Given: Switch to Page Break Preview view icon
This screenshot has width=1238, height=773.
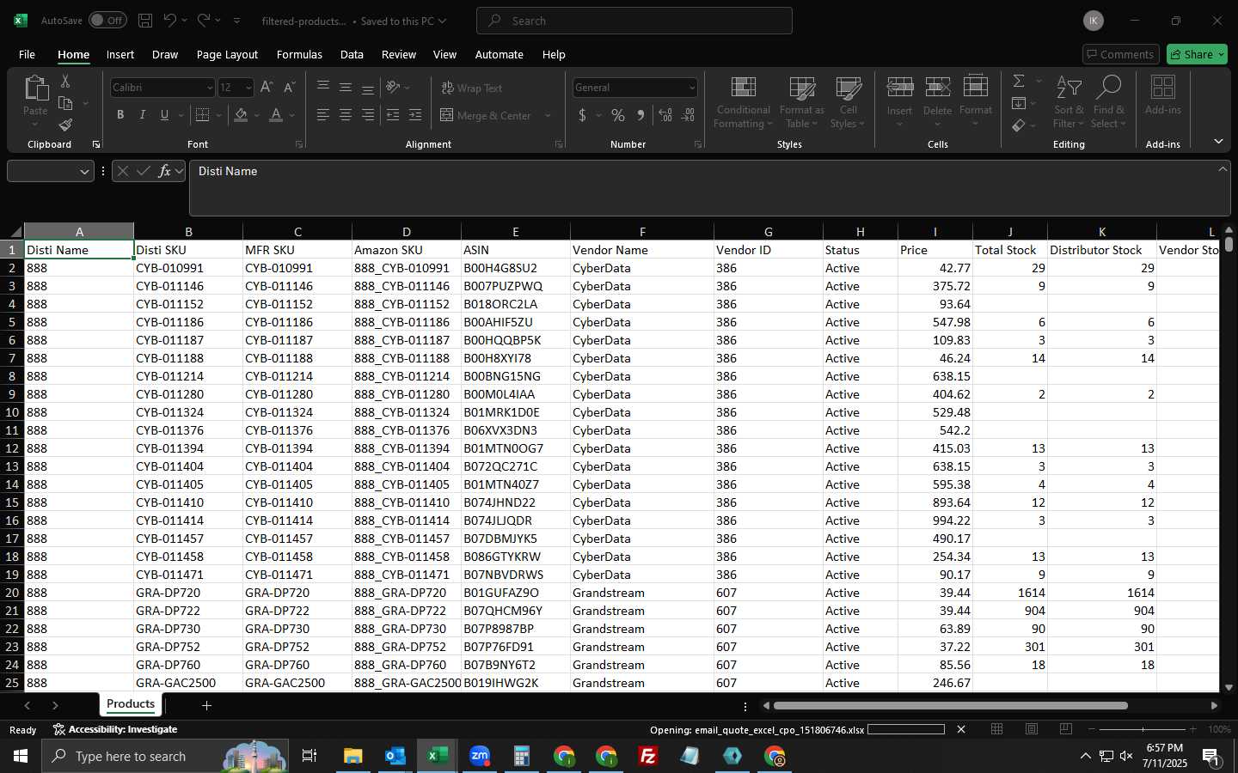Looking at the screenshot, I should coord(1066,729).
